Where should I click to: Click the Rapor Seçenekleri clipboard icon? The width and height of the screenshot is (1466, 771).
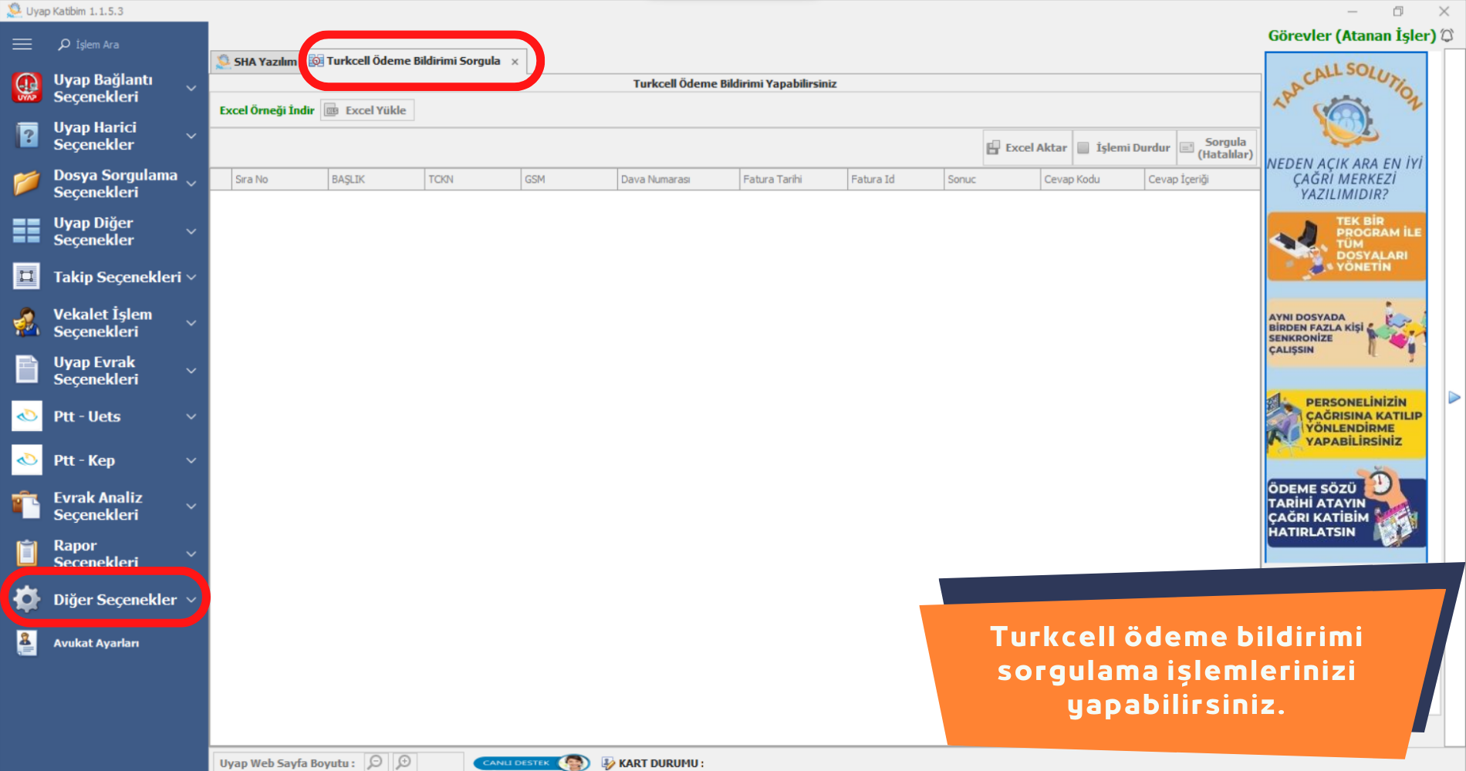pos(26,553)
